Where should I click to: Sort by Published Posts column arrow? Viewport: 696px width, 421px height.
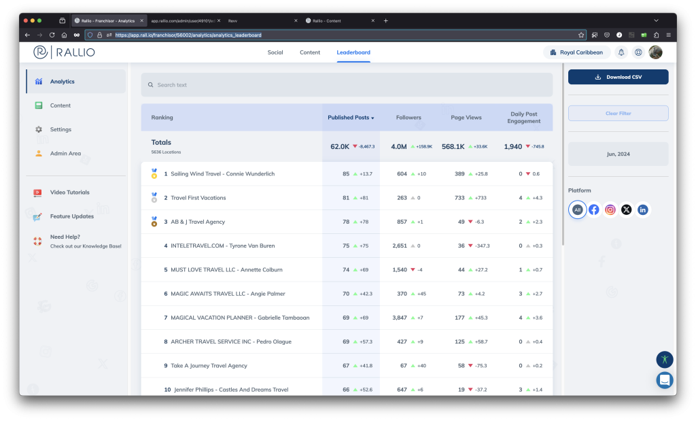[372, 118]
